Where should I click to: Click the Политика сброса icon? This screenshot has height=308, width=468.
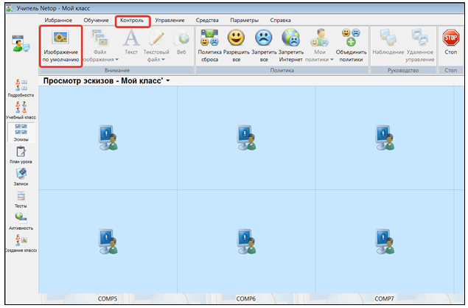tap(209, 38)
